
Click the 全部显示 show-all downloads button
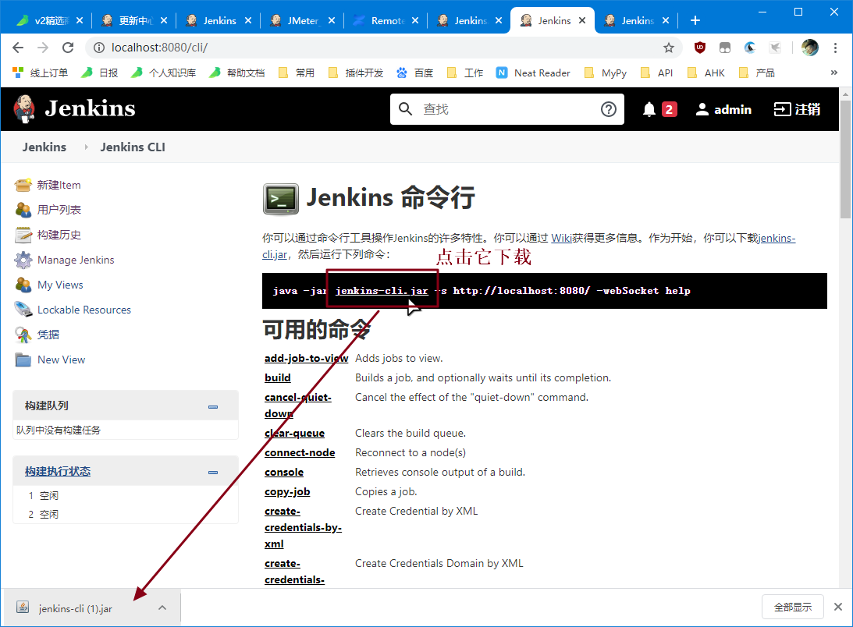pos(793,607)
